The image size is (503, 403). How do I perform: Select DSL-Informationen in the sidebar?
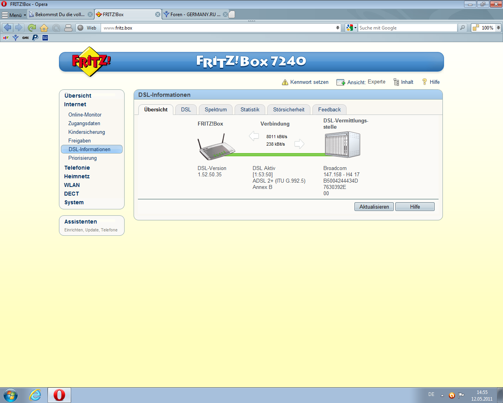tap(92, 149)
